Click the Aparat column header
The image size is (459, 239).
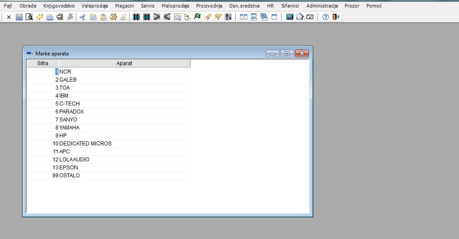click(124, 63)
